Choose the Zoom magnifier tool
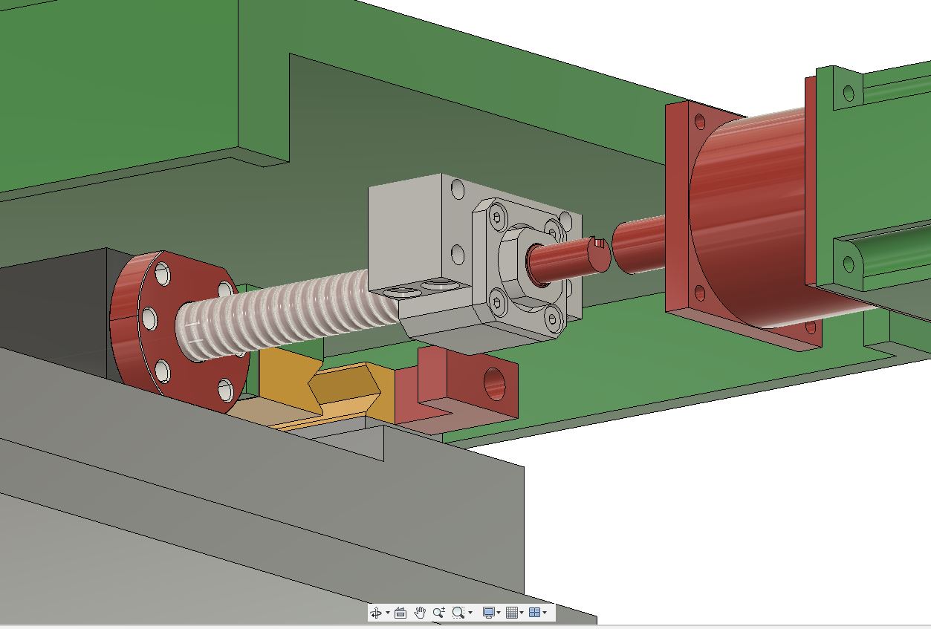Viewport: 931px width, 629px height. (439, 613)
